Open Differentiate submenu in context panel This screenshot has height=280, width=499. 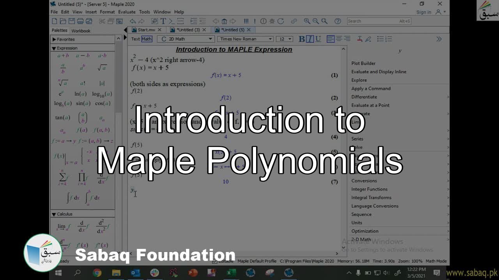400,97
